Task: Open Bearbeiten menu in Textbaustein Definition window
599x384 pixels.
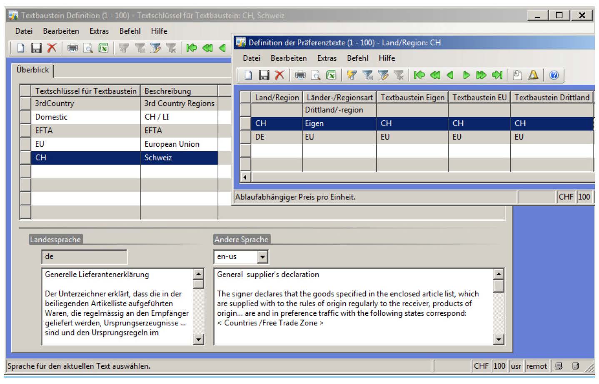Action: tap(61, 31)
